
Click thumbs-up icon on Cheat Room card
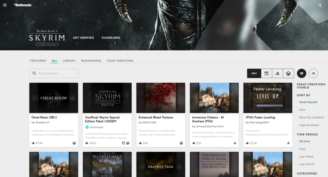coord(33,143)
